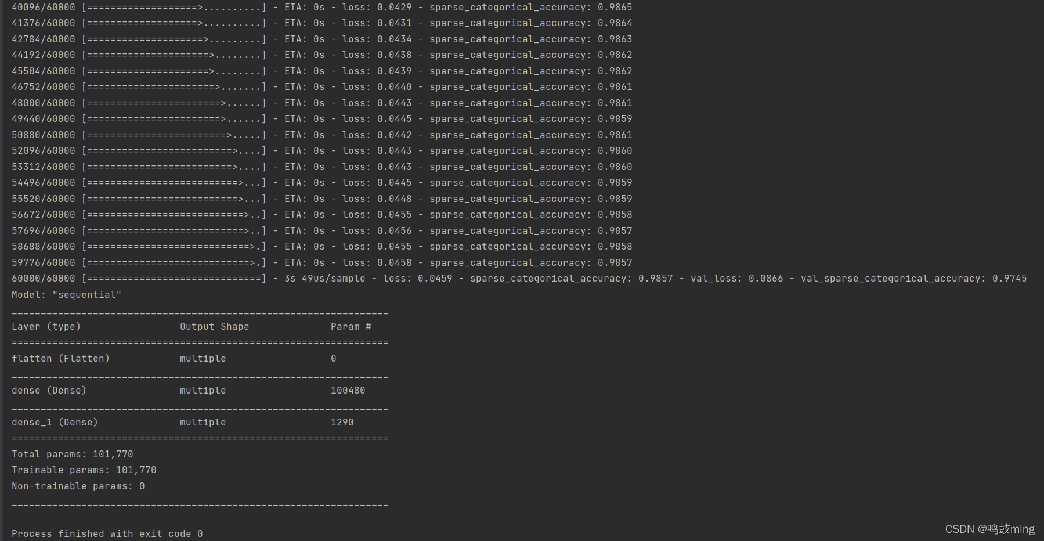Click the '56672/60000' counter
This screenshot has height=541, width=1044.
(44, 215)
